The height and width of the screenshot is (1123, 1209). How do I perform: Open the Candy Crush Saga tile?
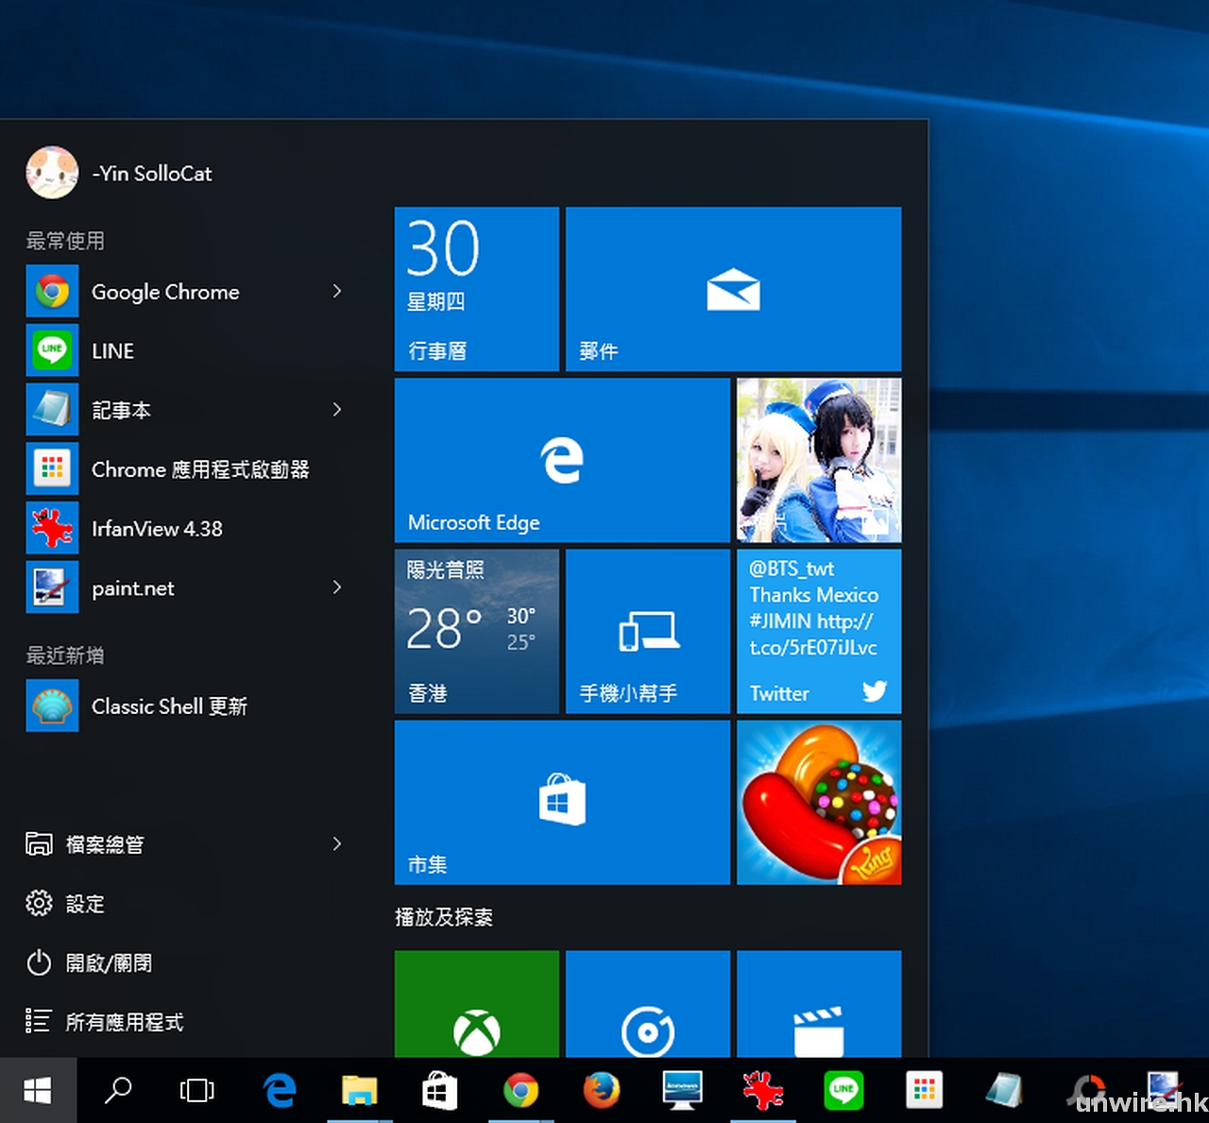pyautogui.click(x=819, y=803)
